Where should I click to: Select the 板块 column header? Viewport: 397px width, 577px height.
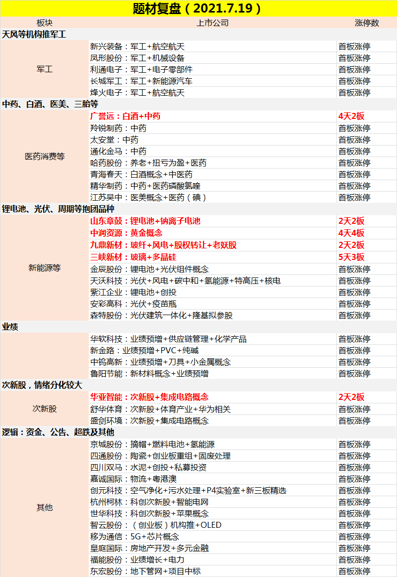coord(45,23)
